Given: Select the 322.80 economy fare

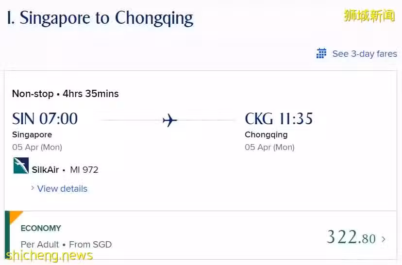Looking at the screenshot, I should click(x=351, y=237).
